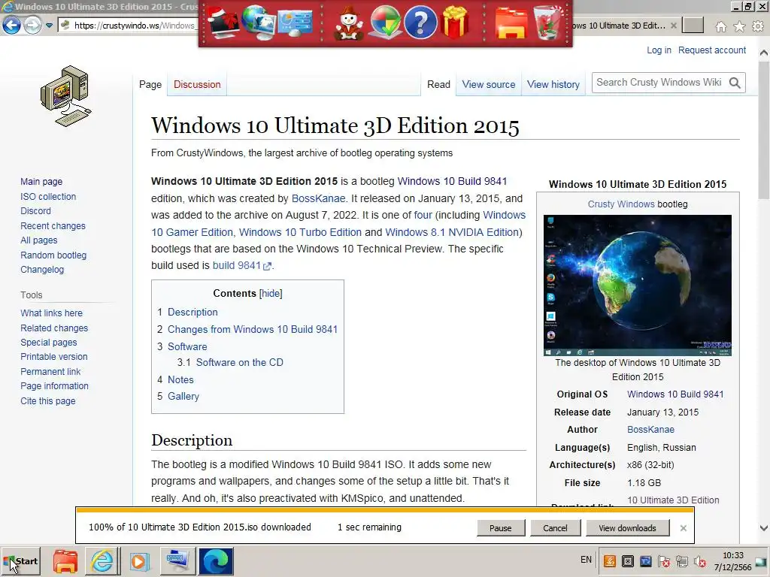Go to Changes from Windows 10 Build 9841

click(253, 329)
